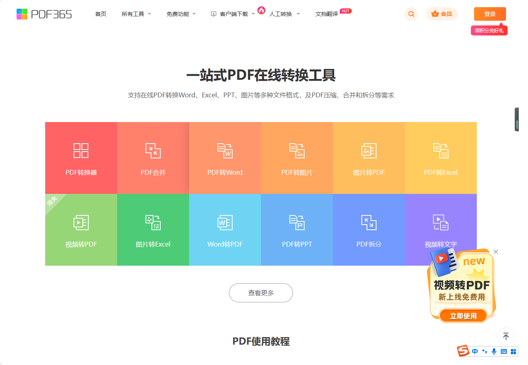Click the Sogou punctuation mode icon

click(484, 351)
